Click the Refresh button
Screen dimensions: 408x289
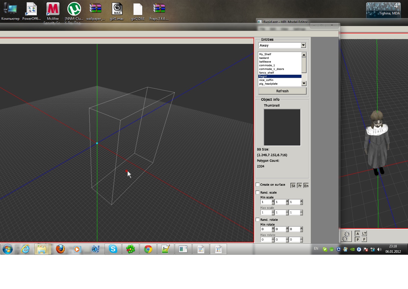282,91
